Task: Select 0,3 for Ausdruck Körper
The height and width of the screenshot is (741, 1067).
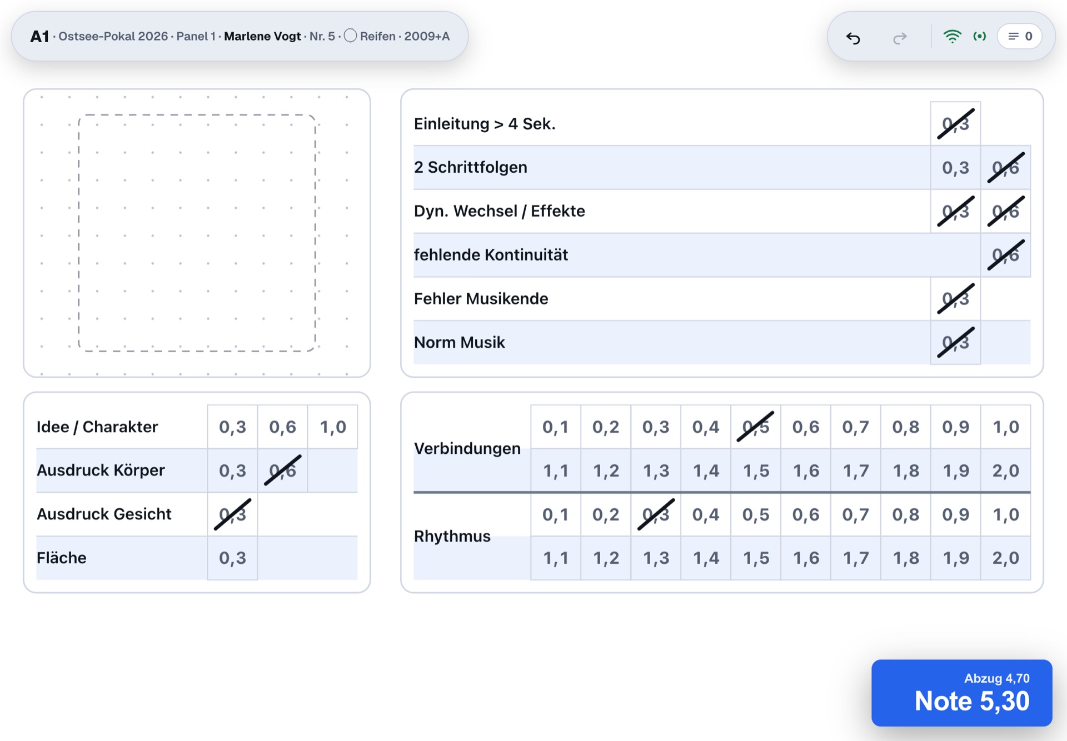Action: point(232,470)
